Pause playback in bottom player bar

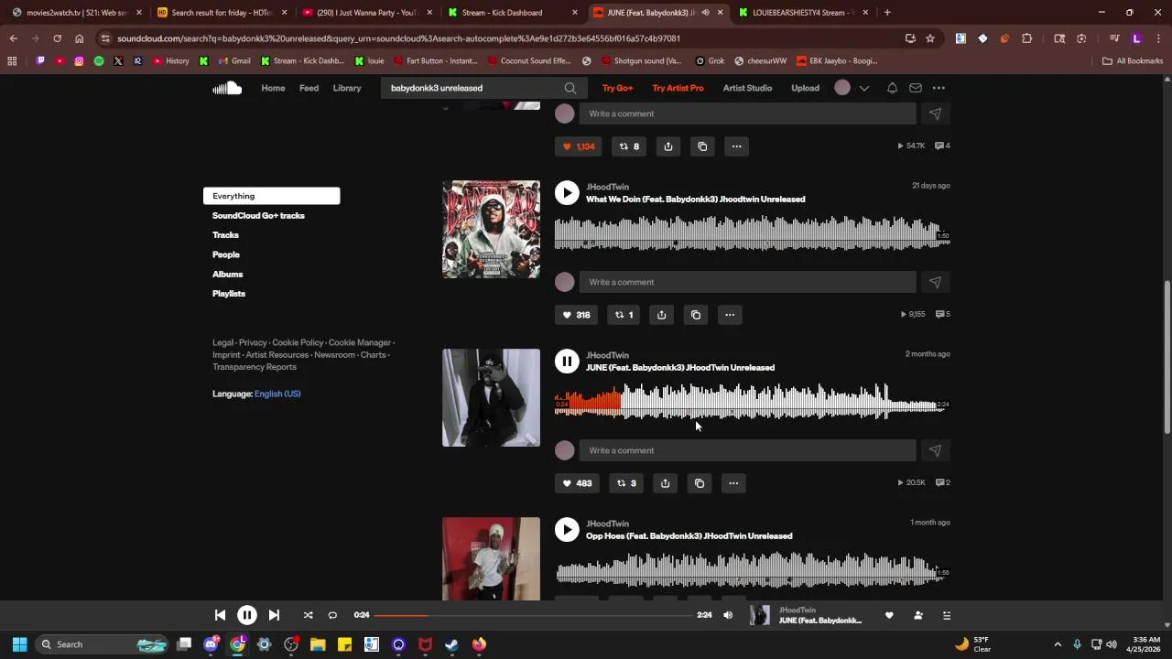(x=247, y=615)
